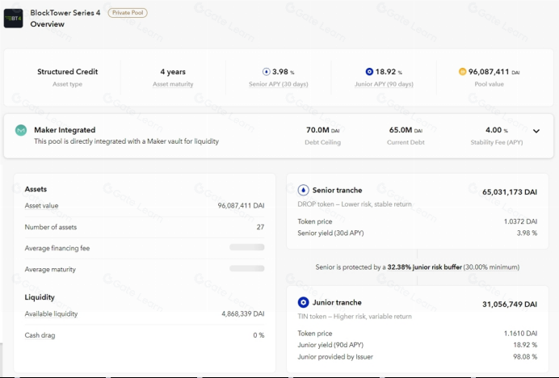This screenshot has width=559, height=378.
Task: Click the Private Pool badge
Action: [x=128, y=13]
